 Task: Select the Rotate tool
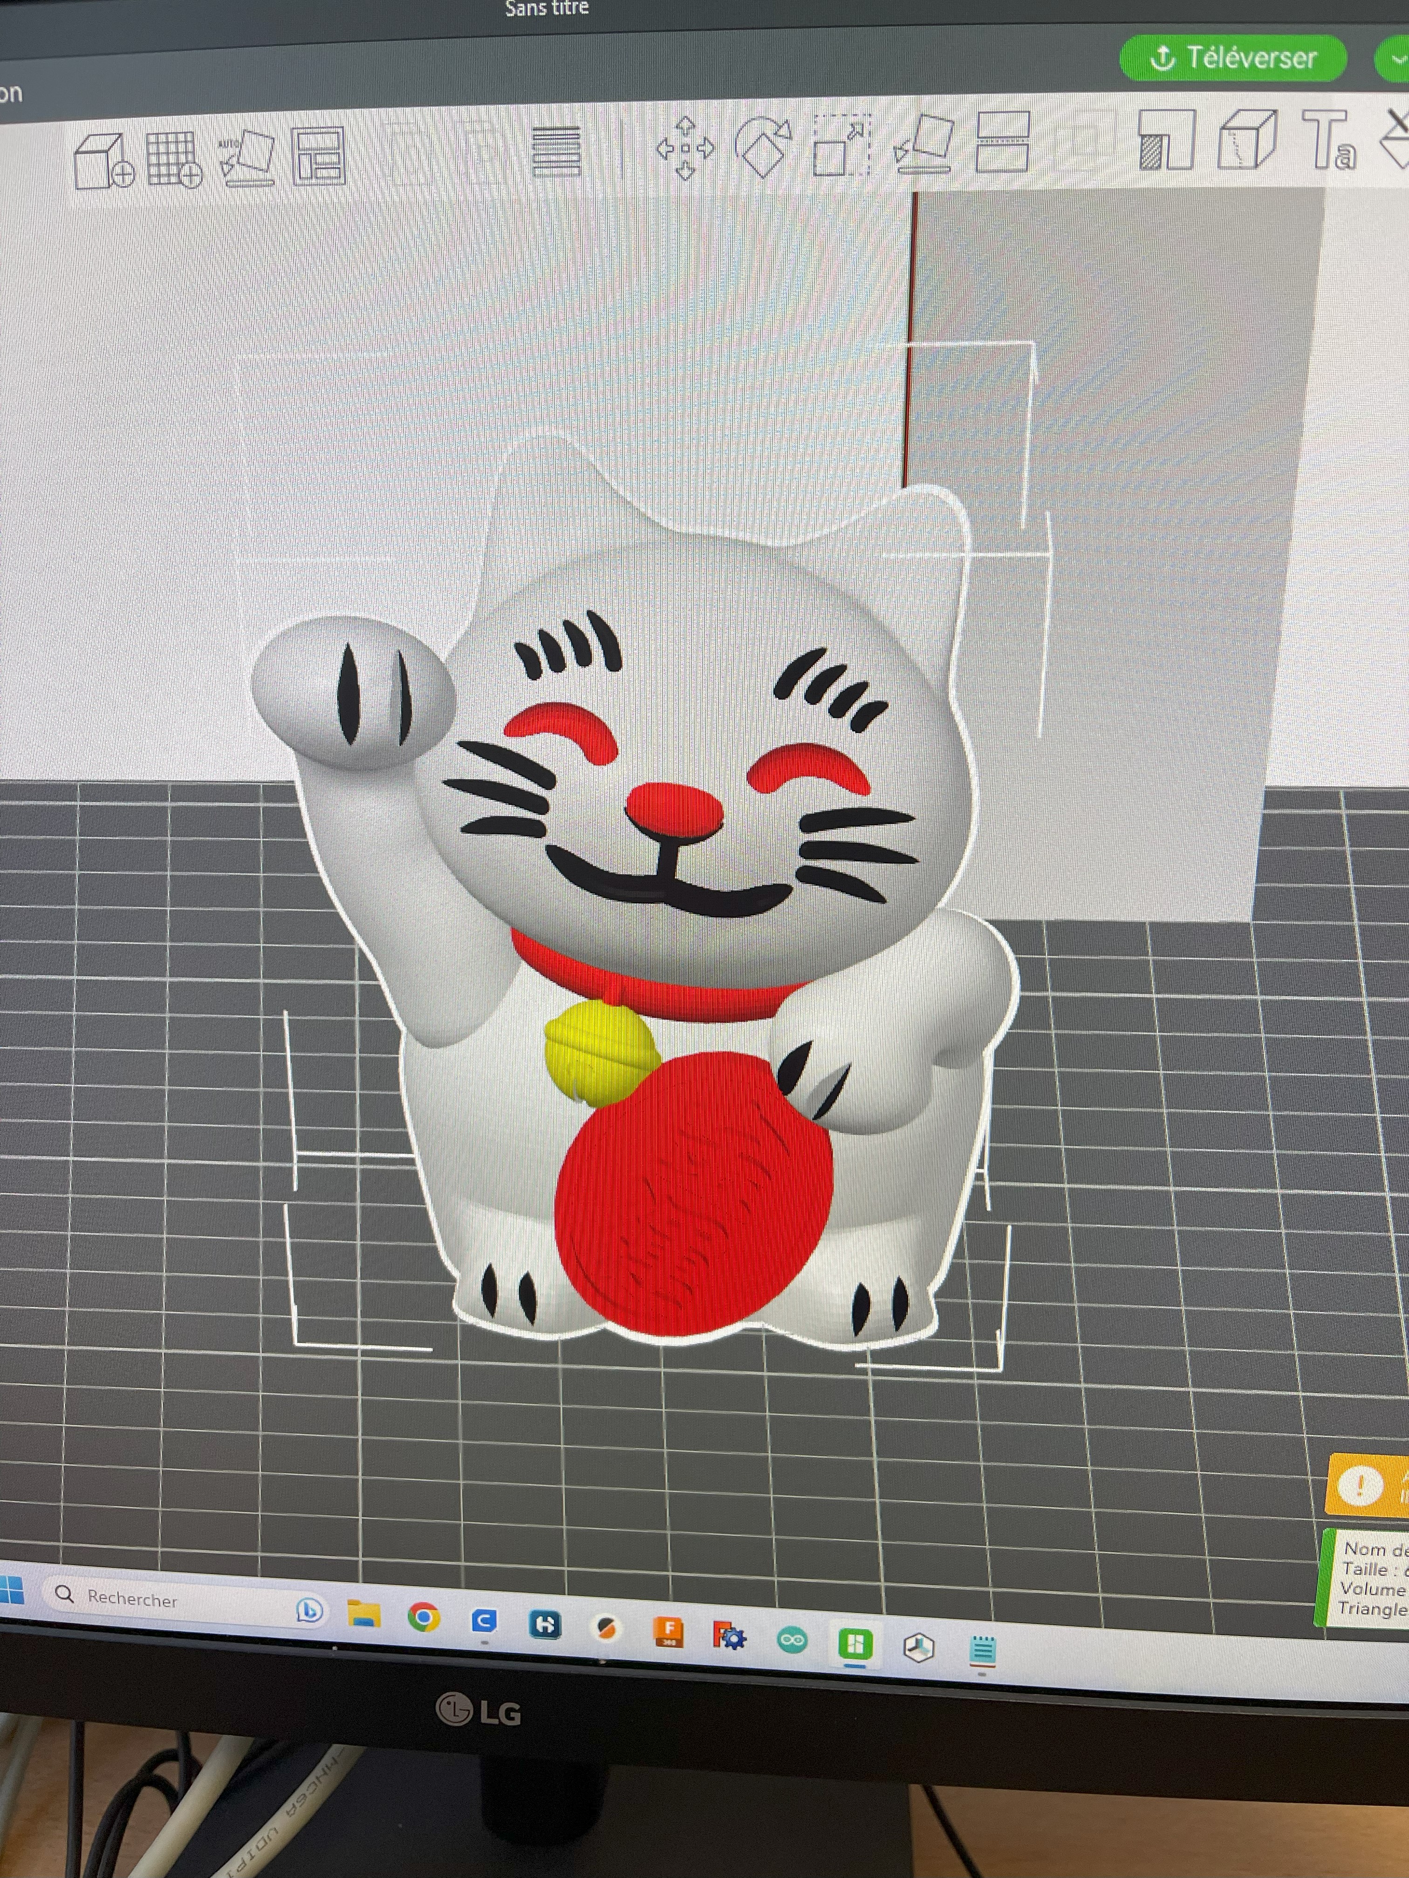763,147
